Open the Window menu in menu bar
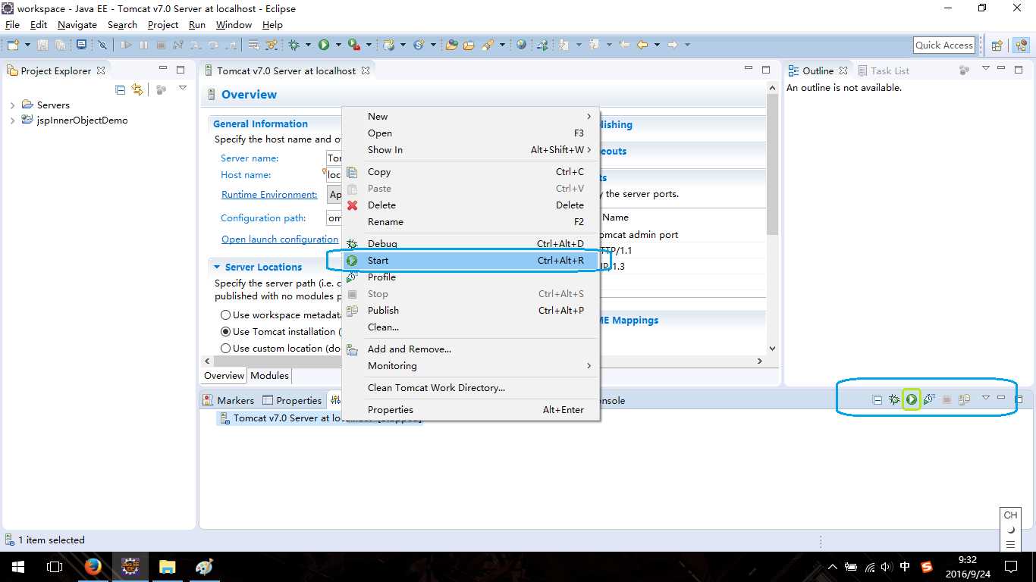The width and height of the screenshot is (1036, 582). pyautogui.click(x=234, y=25)
